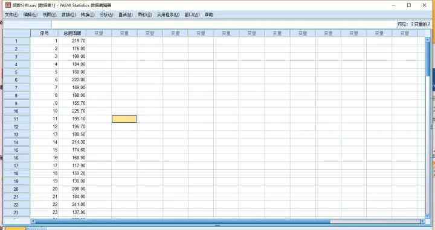Minimize the PASW Statistics window
This screenshot has height=230, width=435.
coord(394,5)
